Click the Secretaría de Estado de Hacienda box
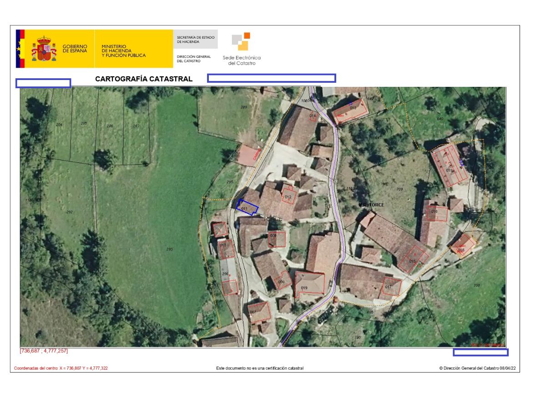 point(195,40)
